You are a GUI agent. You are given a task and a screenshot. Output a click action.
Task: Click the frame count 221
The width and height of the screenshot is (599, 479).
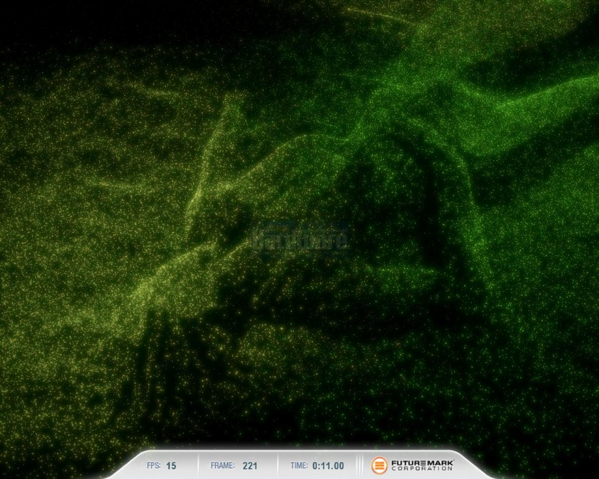[x=250, y=466]
